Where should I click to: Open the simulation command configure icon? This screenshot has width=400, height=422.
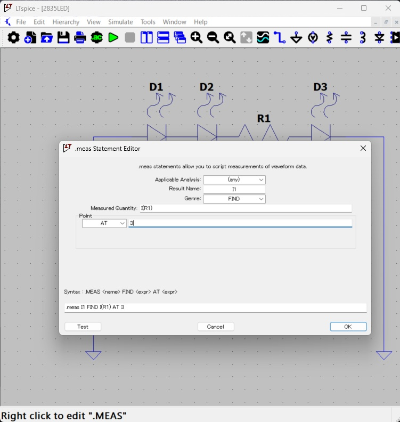(x=96, y=37)
